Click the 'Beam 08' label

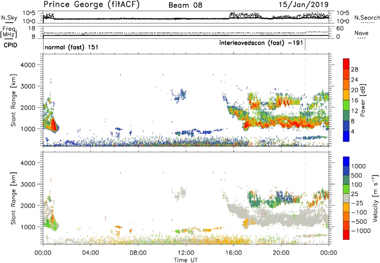185,5
